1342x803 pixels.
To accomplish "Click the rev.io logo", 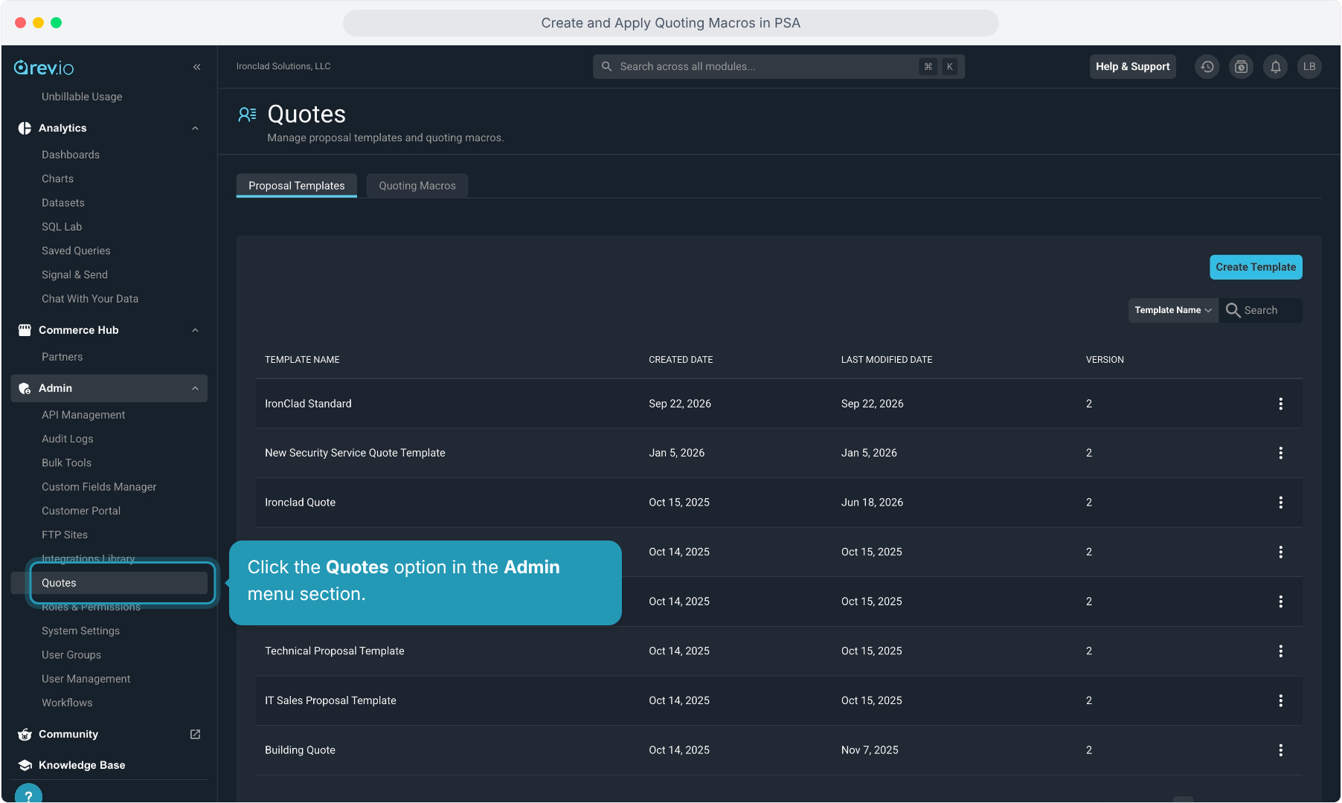I will [44, 68].
